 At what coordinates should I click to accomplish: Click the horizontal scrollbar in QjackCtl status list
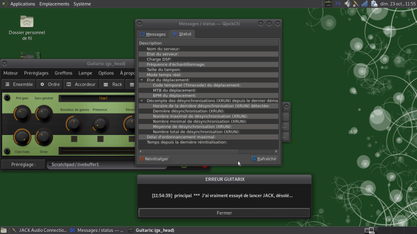tap(190, 152)
